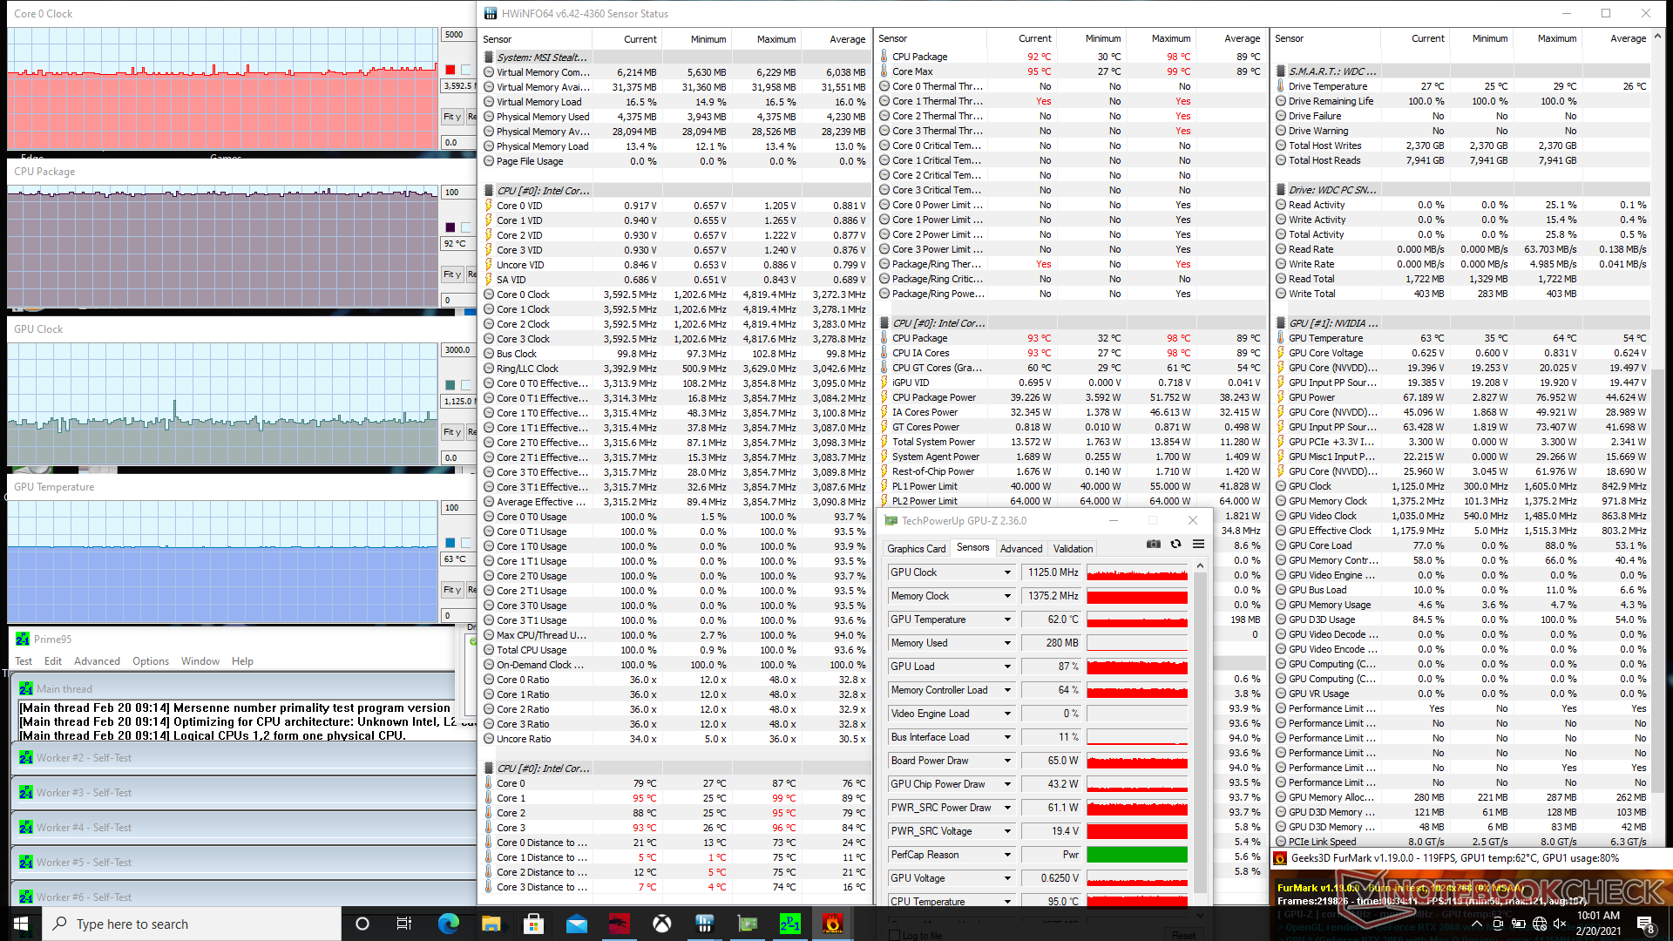Image resolution: width=1673 pixels, height=941 pixels.
Task: Open the PerfCap Reason dropdown arrow
Action: click(1007, 855)
